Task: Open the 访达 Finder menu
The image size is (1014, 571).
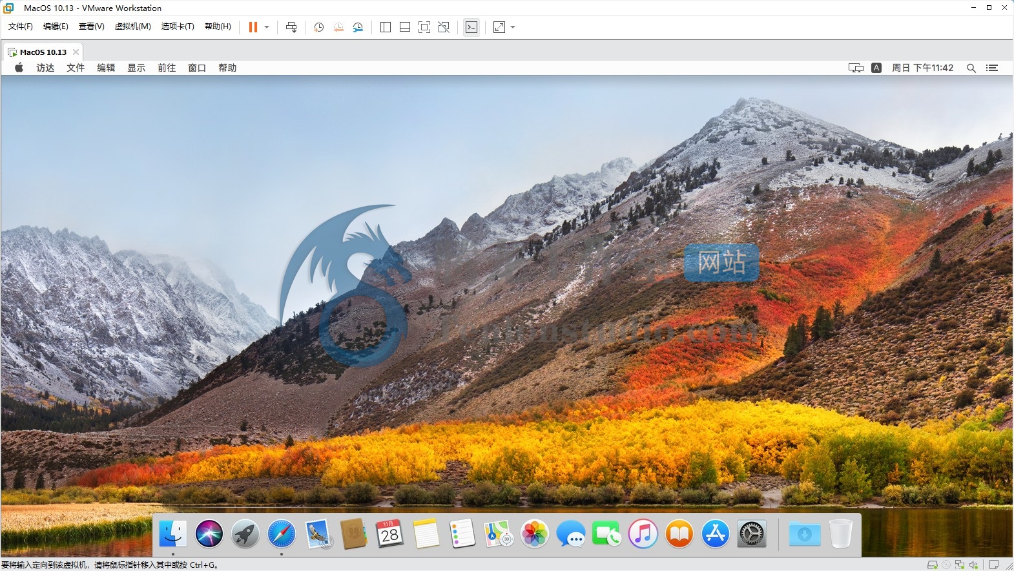Action: click(x=45, y=68)
